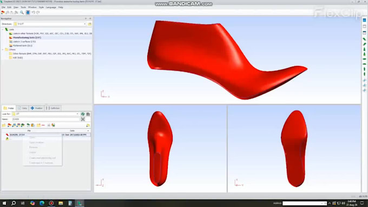This screenshot has width=368, height=207.
Task: Close the Navigation panel
Action: (90, 18)
